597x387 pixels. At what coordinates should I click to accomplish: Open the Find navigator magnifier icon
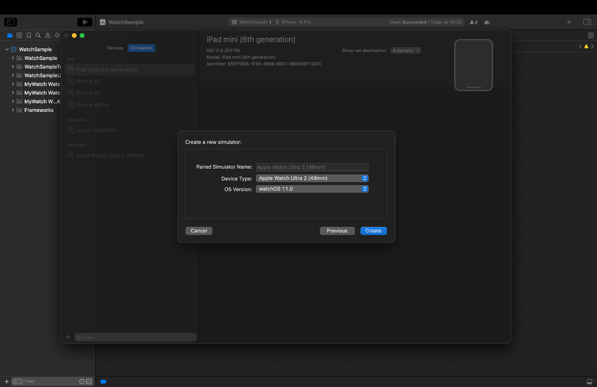click(38, 35)
